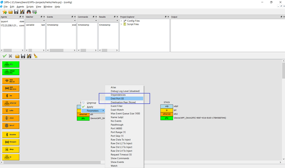
Task: Click the green checkmark in the config toolbar
Action: coord(5,56)
